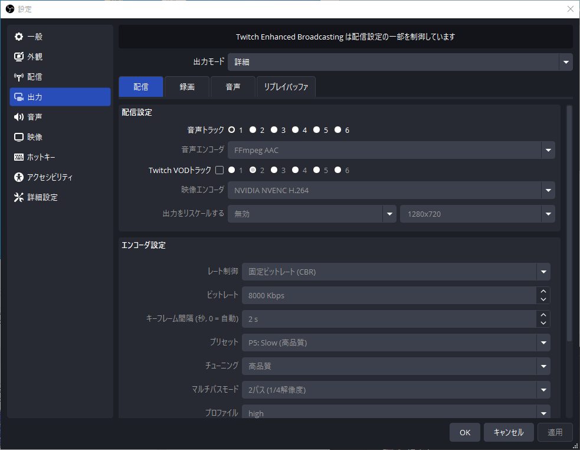Open アクセシビリティ accessibility icon

tap(19, 177)
